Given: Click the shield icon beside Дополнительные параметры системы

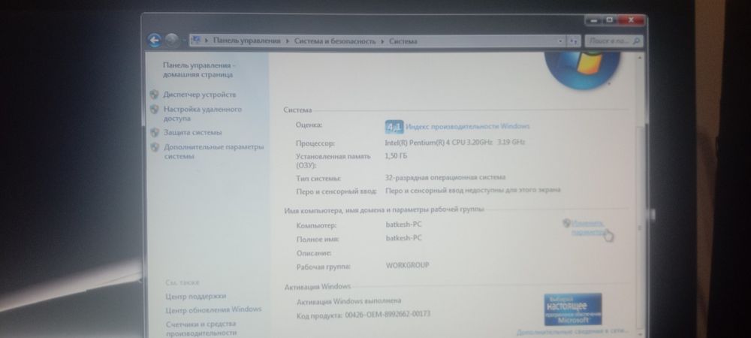Looking at the screenshot, I should point(154,147).
